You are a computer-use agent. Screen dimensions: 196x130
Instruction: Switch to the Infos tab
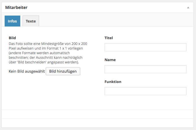[12, 21]
